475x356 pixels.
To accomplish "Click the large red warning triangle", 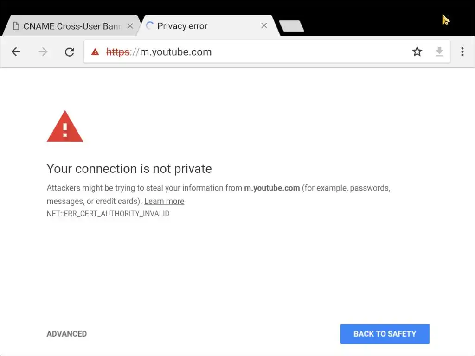I will [x=65, y=127].
